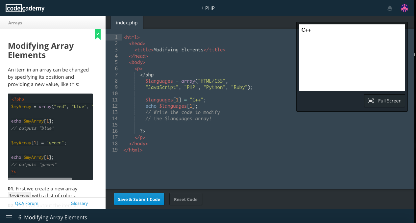
Task: Click the Arrays section header
Action: (15, 23)
